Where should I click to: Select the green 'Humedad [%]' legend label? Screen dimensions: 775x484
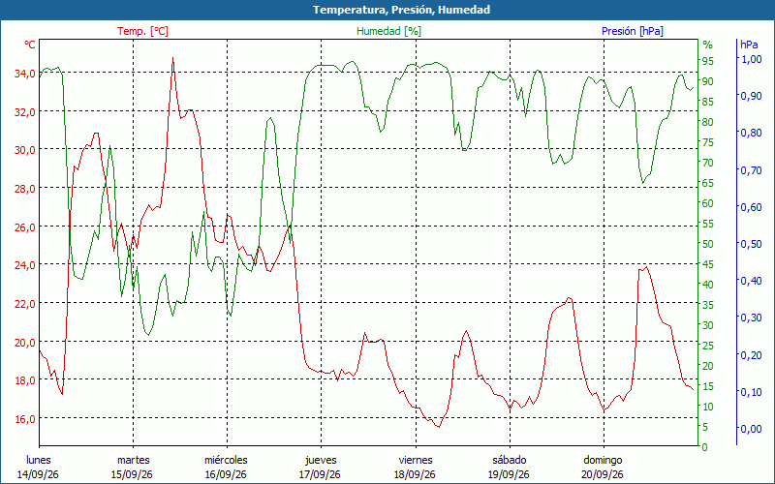388,31
